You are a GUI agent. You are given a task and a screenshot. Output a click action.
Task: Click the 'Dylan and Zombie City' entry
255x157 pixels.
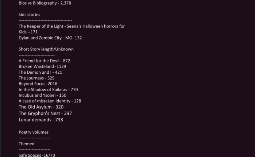click(50, 38)
